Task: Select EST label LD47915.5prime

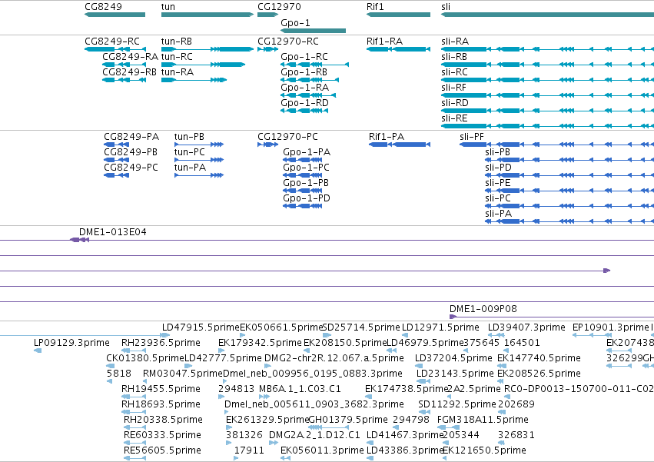Action: coord(201,327)
